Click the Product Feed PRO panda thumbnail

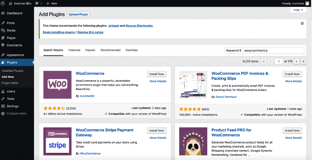tap(193, 142)
